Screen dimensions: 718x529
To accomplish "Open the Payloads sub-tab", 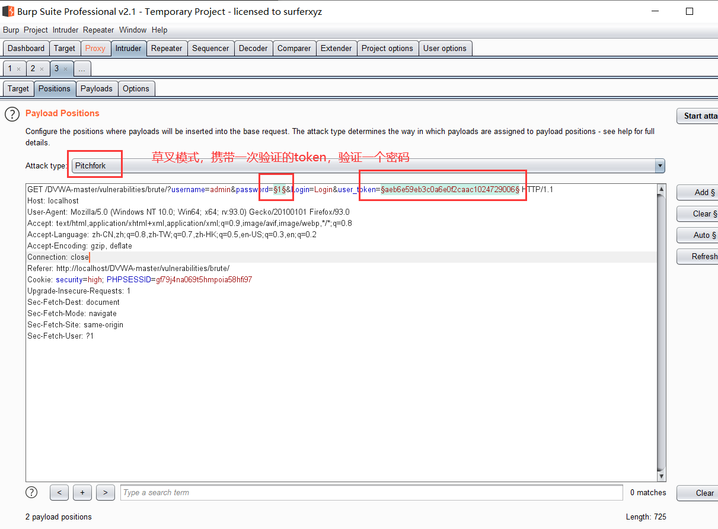I will [97, 89].
